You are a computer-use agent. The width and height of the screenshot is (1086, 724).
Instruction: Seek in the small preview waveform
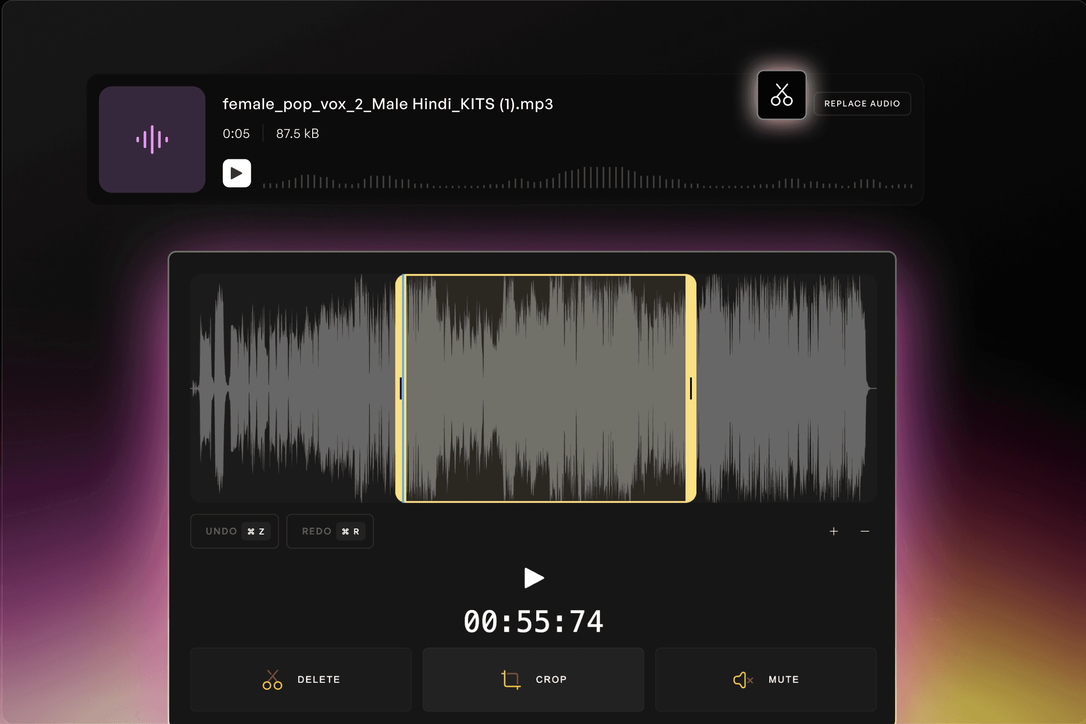587,177
